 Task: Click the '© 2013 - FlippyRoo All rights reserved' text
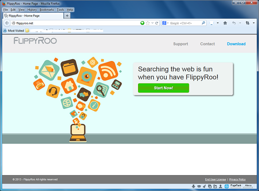(35, 179)
